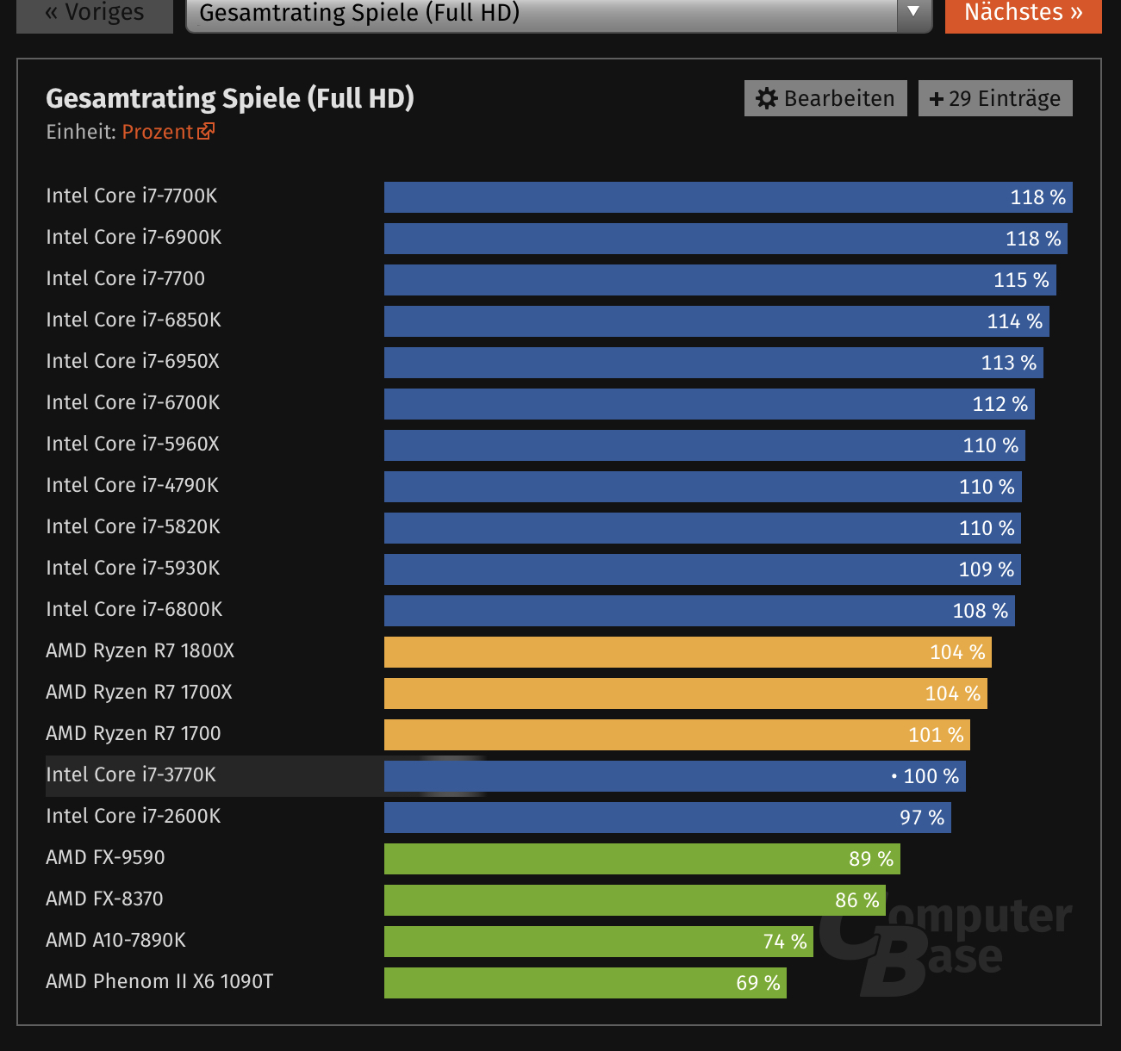The height and width of the screenshot is (1051, 1121).
Task: Select Intel Core i7-5820K label
Action: click(134, 526)
